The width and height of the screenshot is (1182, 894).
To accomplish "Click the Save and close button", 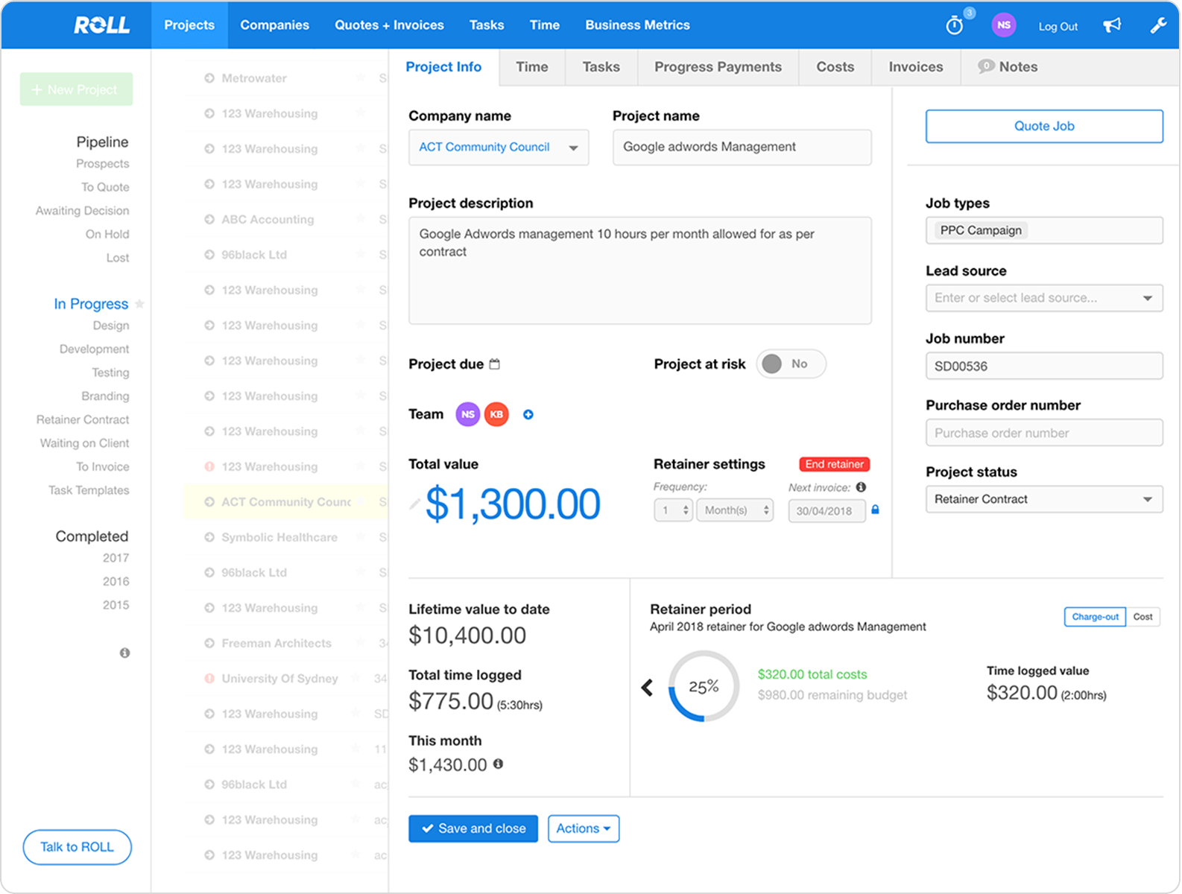I will (473, 828).
